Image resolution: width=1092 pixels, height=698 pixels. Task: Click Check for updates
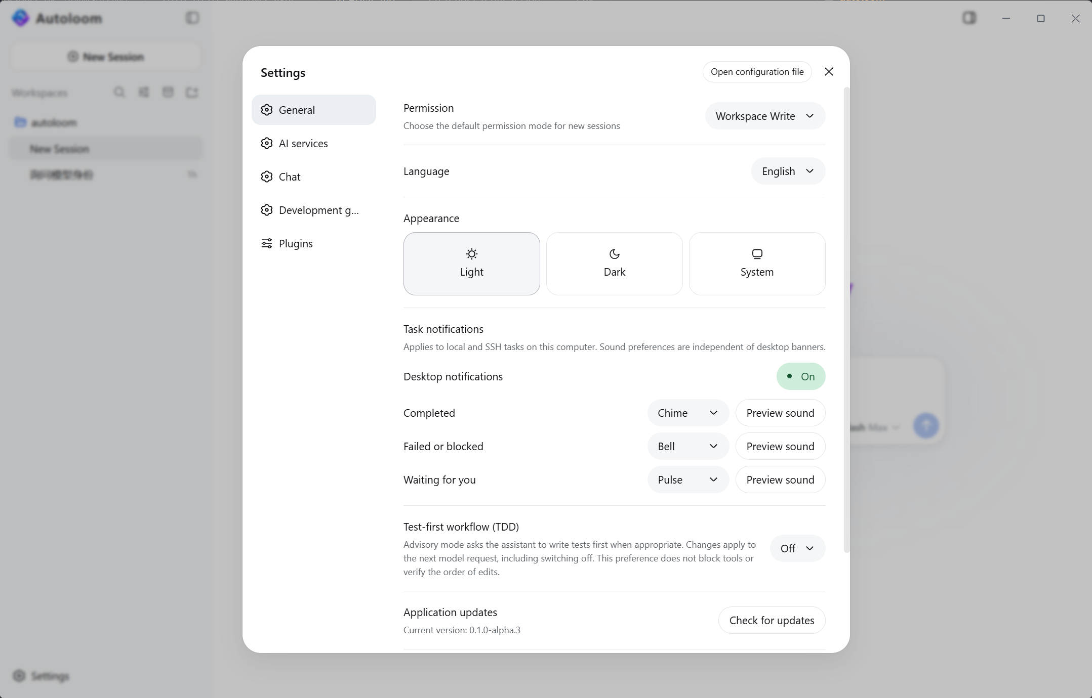(x=772, y=620)
